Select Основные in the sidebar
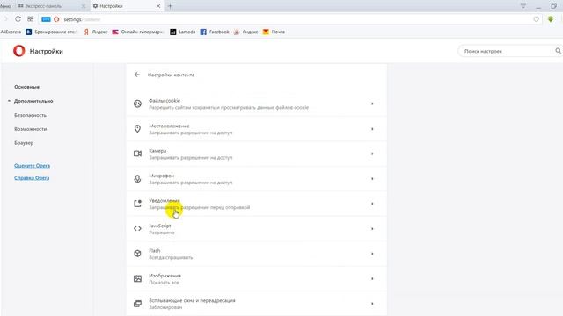The image size is (563, 316). [27, 87]
